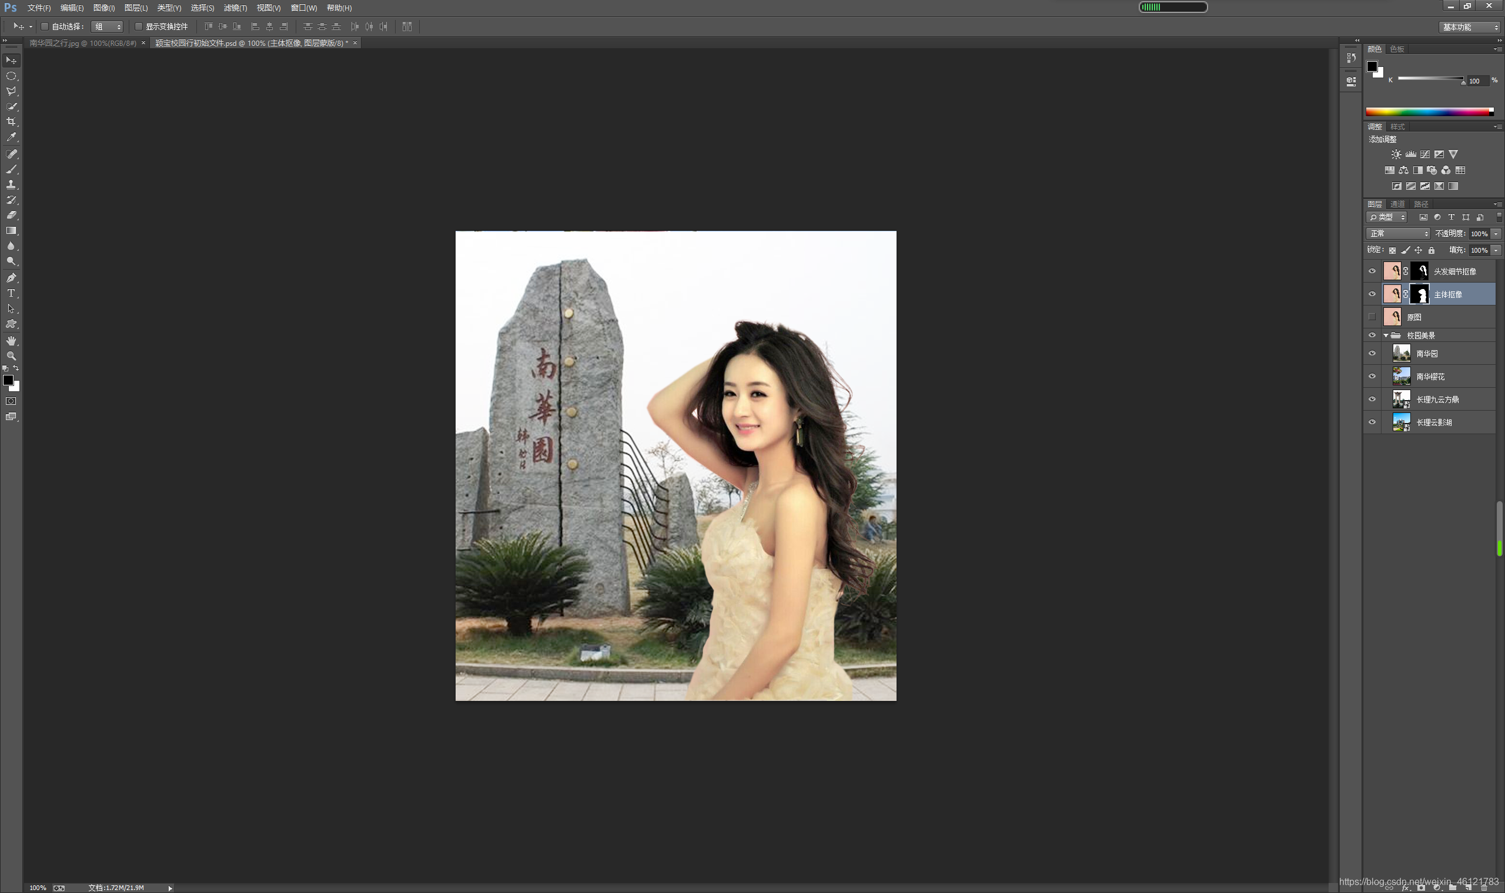Select the Clone Stamp tool
The image size is (1505, 893).
(x=11, y=184)
